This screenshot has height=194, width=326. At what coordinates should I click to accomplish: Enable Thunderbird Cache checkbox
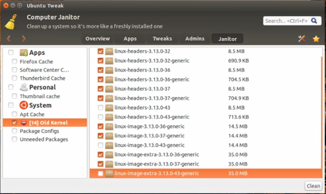(x=14, y=78)
